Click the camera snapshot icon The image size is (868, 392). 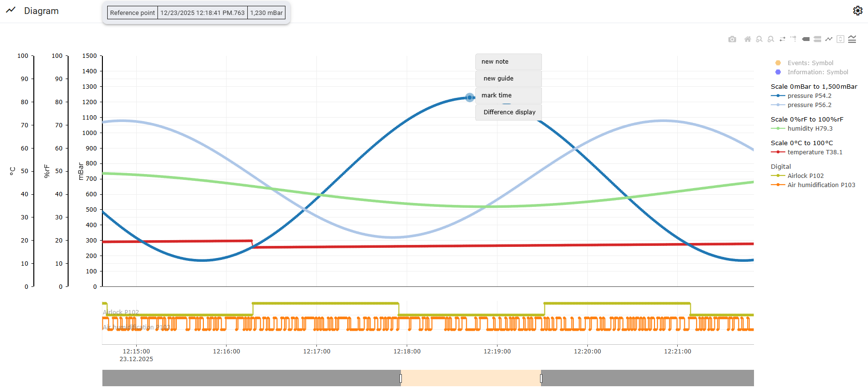[x=732, y=39]
